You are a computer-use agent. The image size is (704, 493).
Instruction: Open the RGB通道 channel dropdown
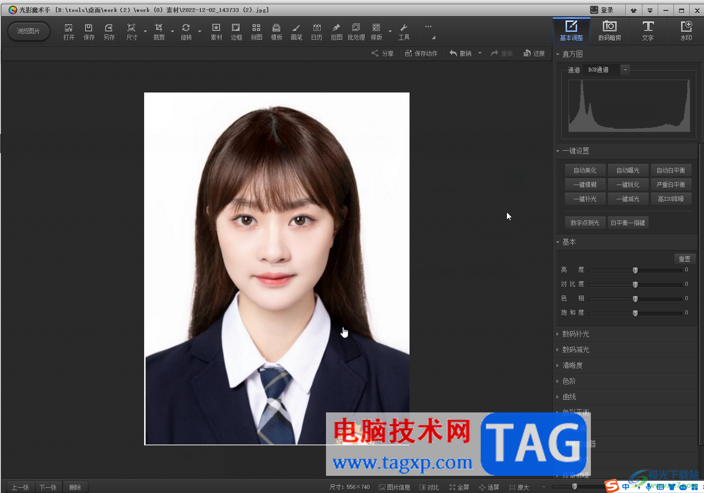click(625, 70)
